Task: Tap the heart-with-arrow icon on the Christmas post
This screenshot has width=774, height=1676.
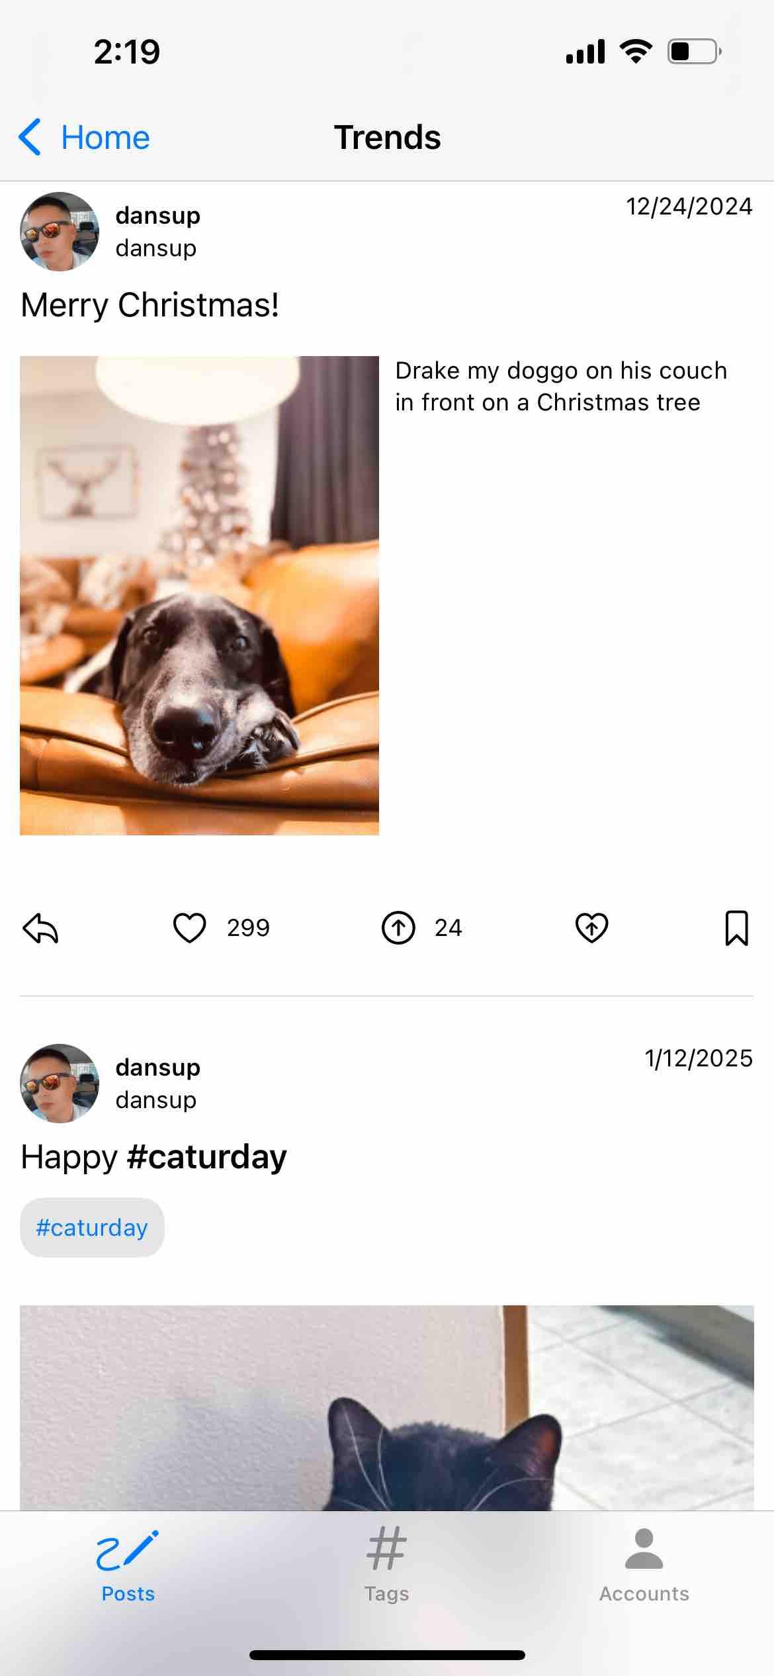Action: click(x=591, y=928)
